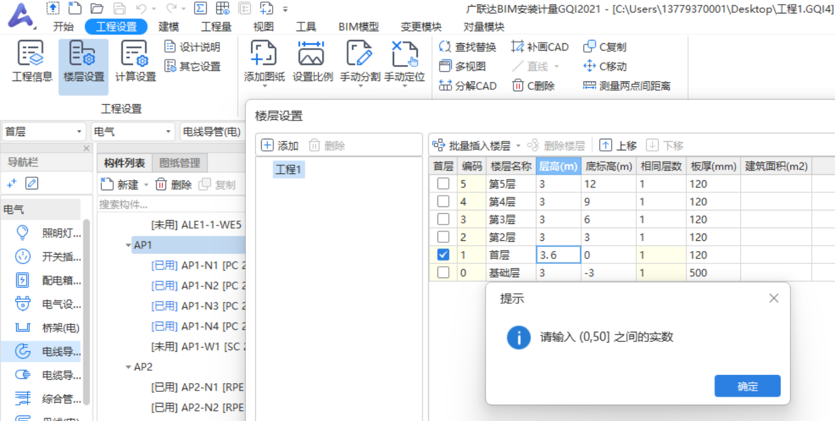Screen dimensions: 835x421
Task: Uncheck 首层 checkbox in the 首层 row
Action: [443, 255]
